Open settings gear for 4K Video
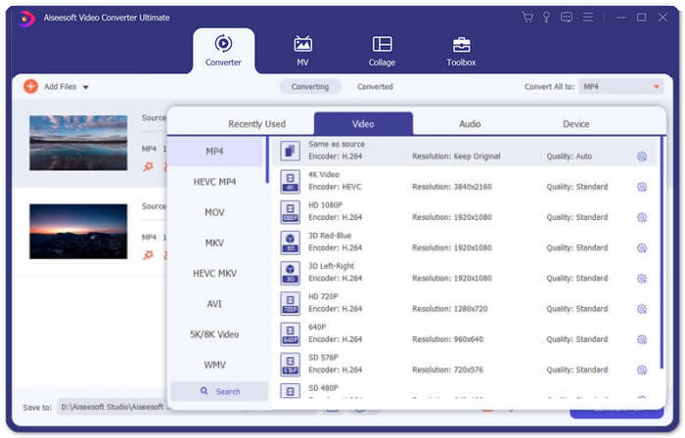The image size is (685, 438). click(641, 187)
